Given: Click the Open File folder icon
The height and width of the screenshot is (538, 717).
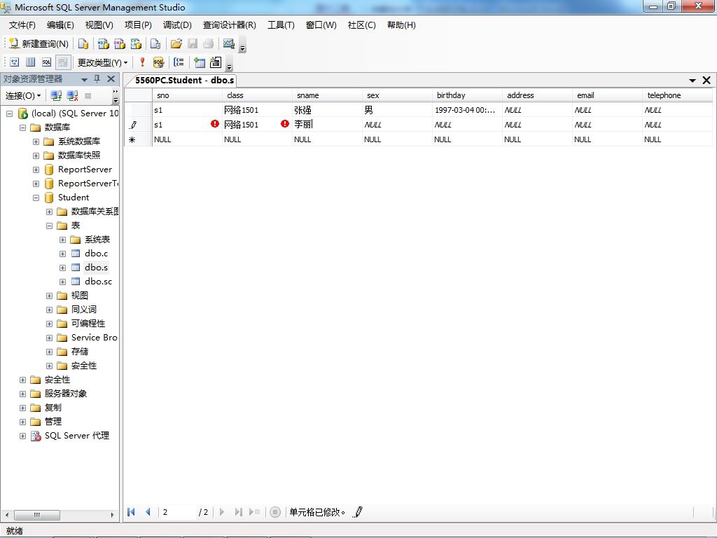Looking at the screenshot, I should tap(176, 43).
